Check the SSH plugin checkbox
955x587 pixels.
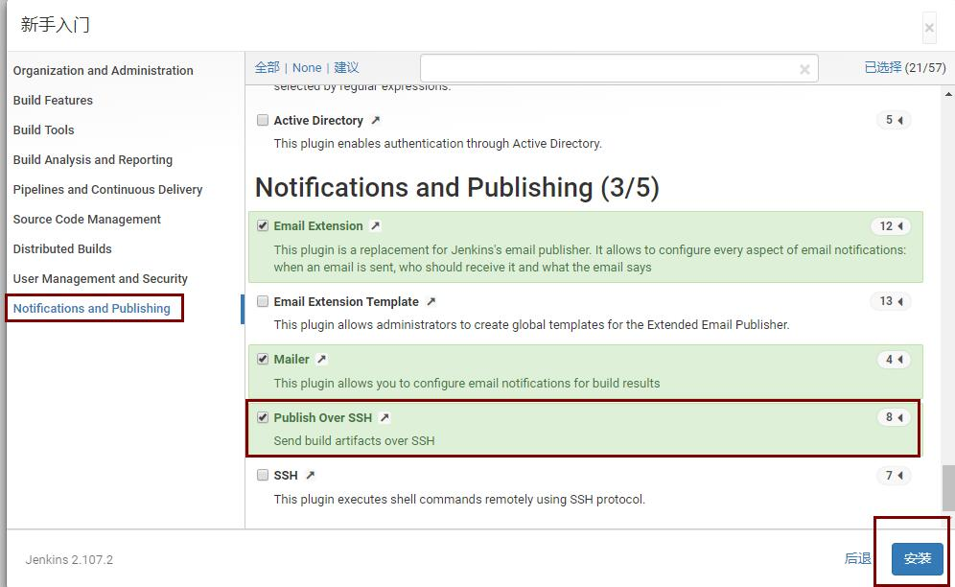tap(263, 474)
